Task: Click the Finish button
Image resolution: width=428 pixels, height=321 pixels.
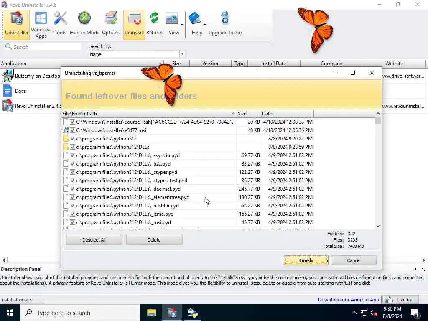Action: click(306, 260)
